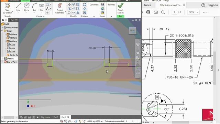Close the NIMS Advanced Tu... tab
220x124 pixels.
[184, 5]
